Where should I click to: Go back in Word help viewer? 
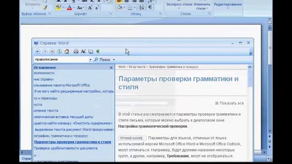coord(37,51)
